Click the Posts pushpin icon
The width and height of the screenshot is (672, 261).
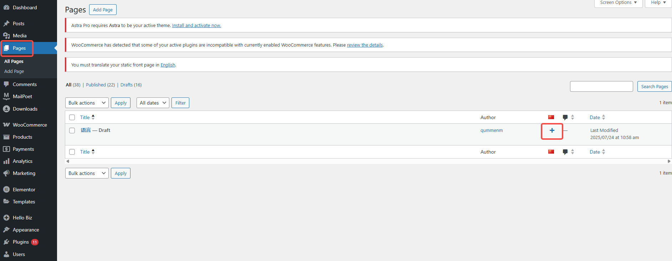point(6,23)
